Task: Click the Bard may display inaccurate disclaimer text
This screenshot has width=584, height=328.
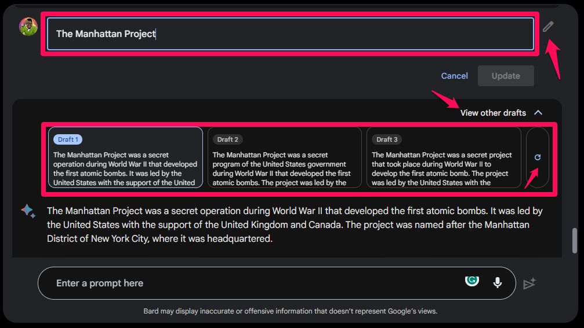Action: click(291, 311)
